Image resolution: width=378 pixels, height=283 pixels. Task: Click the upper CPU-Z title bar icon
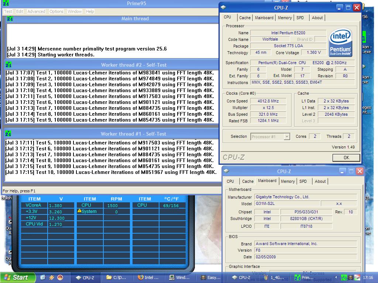tap(223, 7)
